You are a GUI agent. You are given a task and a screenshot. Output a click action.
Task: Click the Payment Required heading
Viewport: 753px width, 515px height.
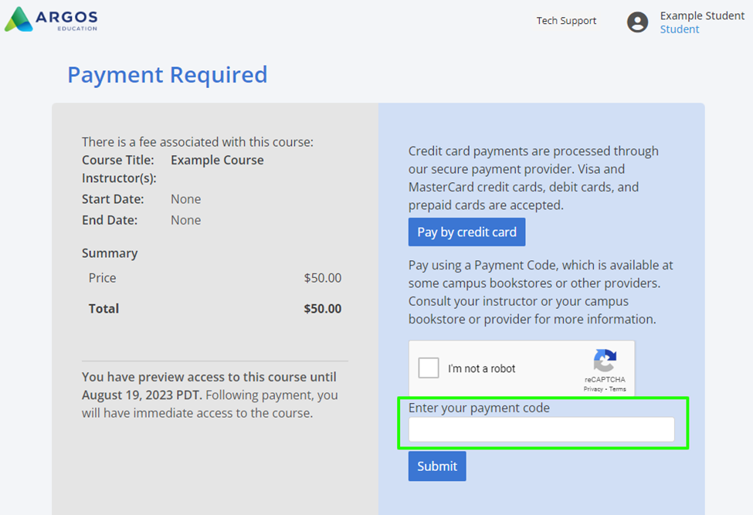pos(167,75)
